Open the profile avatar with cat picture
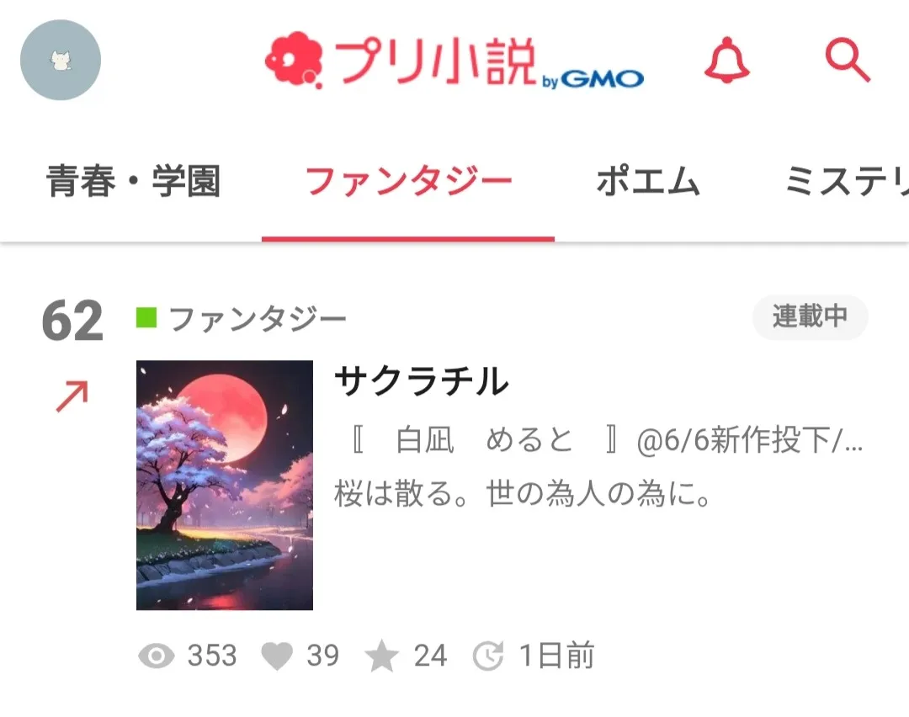 61,60
